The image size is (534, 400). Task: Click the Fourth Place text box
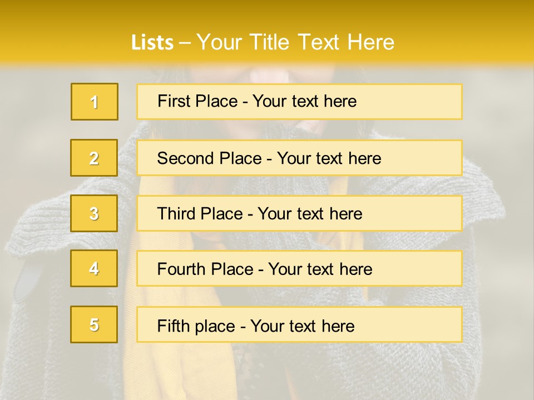point(299,268)
